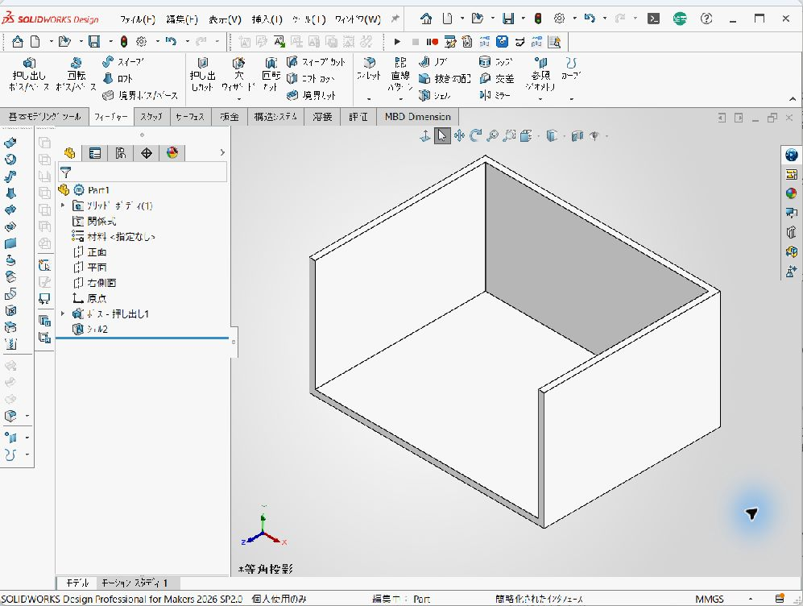The height and width of the screenshot is (606, 803).
Task: Select the Extruded Boss/Base (押し出しボス/ベース) tool
Action: point(29,74)
